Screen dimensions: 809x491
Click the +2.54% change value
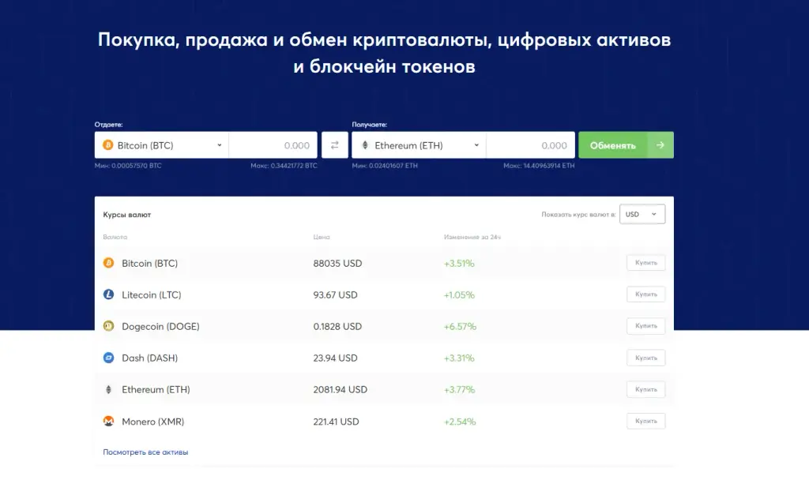coord(460,422)
